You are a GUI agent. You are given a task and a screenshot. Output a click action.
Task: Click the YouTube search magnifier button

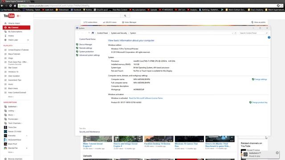click(125, 16)
